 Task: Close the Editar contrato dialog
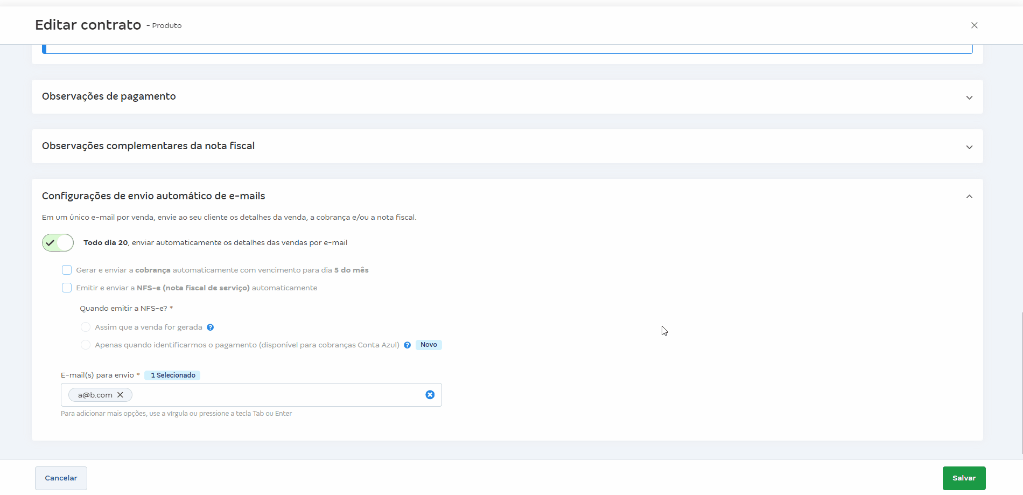(974, 25)
